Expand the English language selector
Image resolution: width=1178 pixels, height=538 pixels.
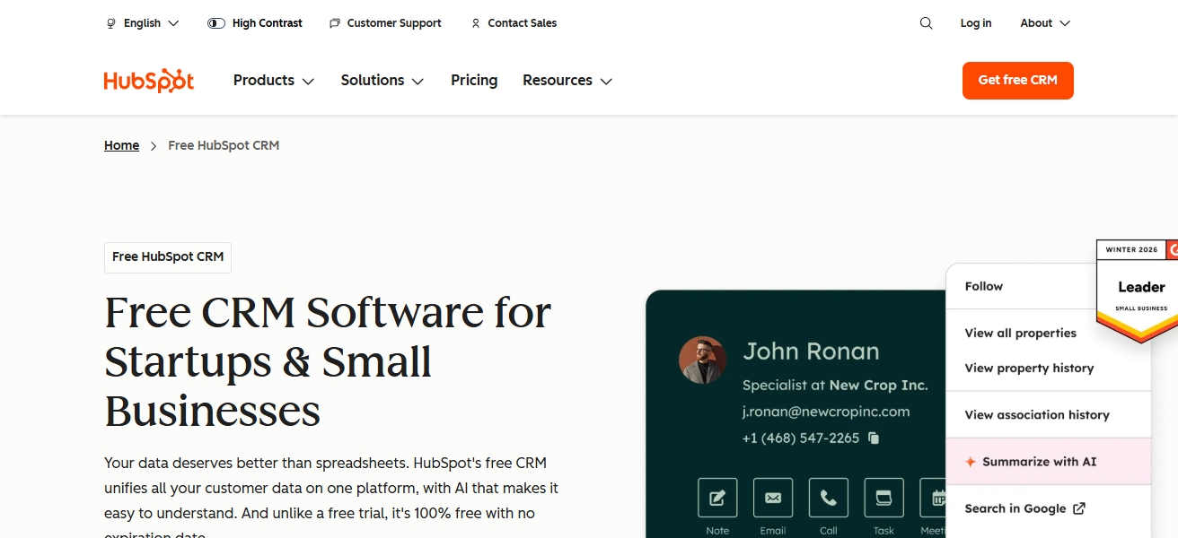[142, 22]
